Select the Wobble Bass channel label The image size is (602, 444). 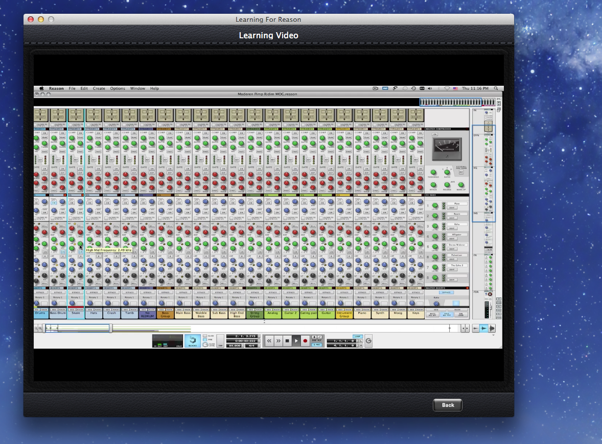201,314
